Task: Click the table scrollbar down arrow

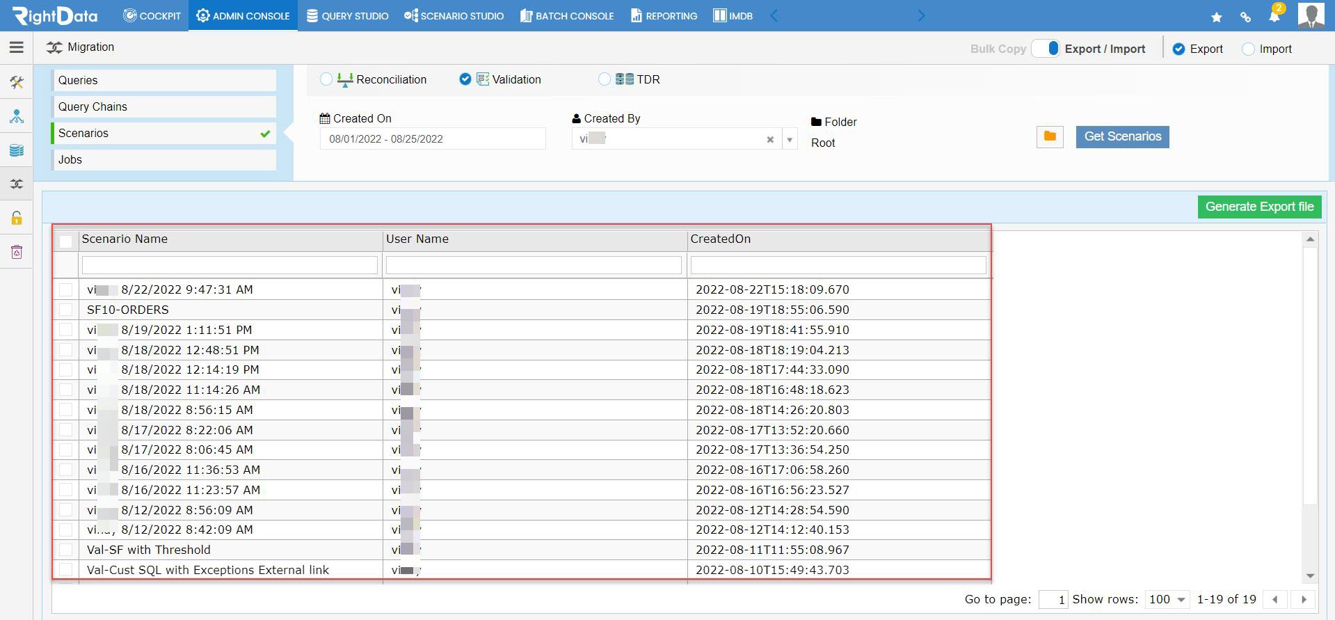Action: [1310, 575]
